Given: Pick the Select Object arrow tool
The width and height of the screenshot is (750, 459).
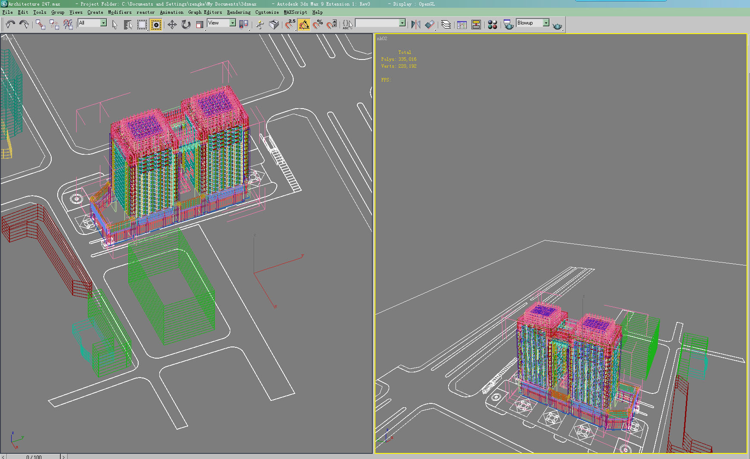Looking at the screenshot, I should (x=115, y=25).
